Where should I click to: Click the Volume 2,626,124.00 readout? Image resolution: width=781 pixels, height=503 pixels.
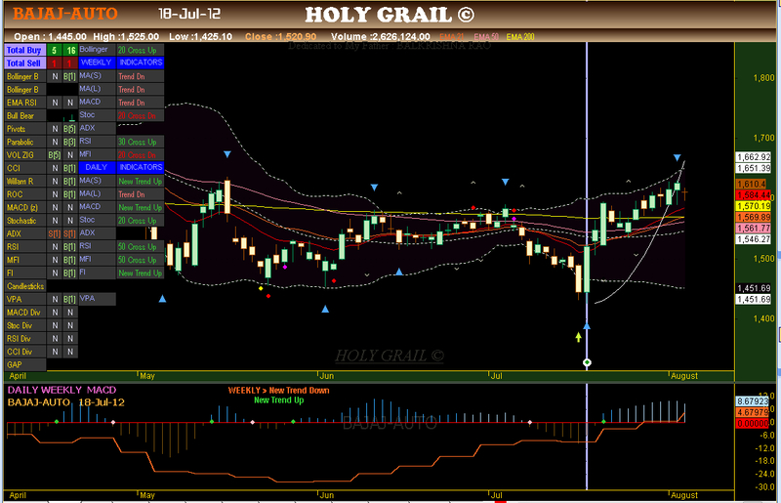381,37
